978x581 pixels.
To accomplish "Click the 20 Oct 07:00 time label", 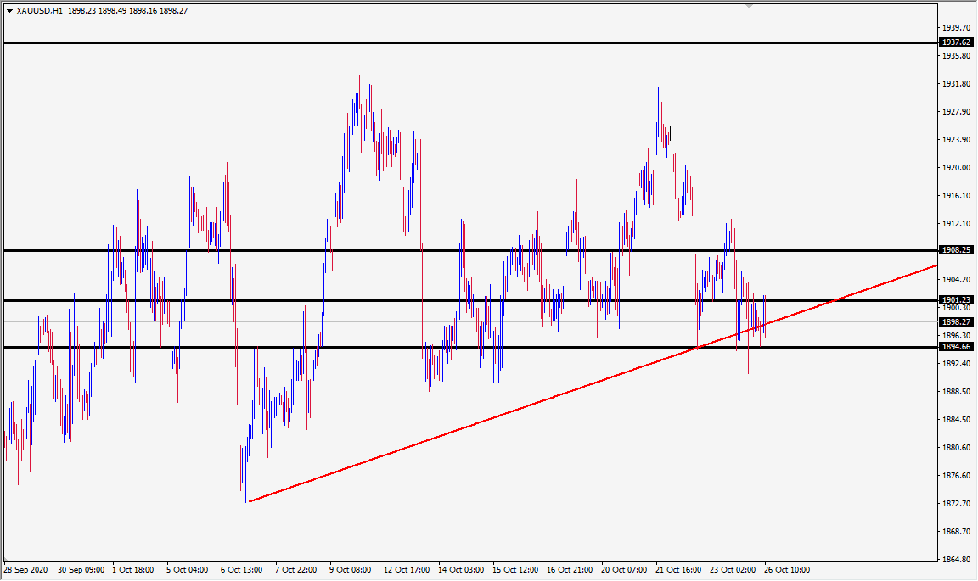I will 624,570.
